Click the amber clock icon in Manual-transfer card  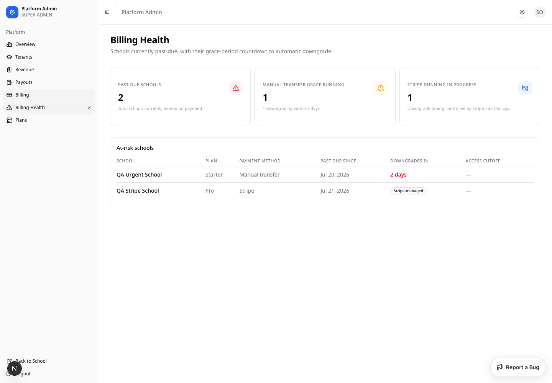(381, 88)
